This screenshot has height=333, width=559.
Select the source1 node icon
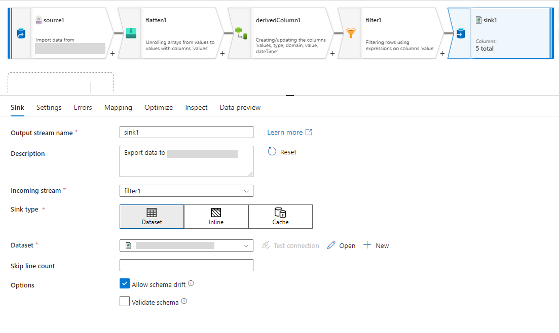(21, 33)
